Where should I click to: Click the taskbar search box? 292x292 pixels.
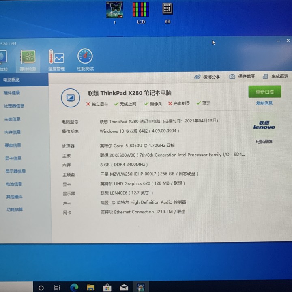point(16,287)
